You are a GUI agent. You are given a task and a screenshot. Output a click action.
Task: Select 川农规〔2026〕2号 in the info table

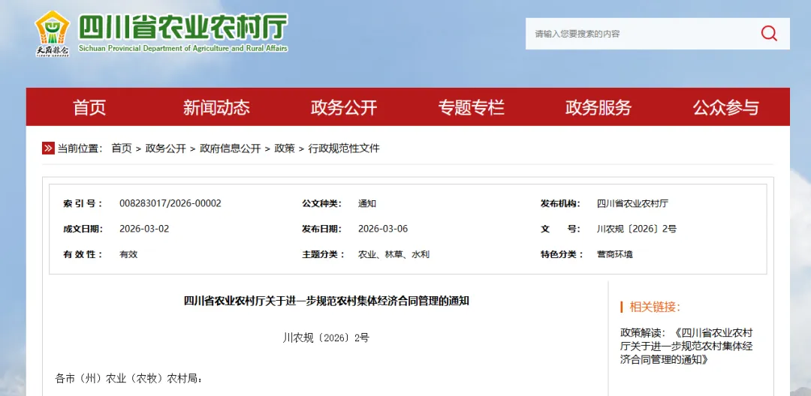[x=636, y=229]
